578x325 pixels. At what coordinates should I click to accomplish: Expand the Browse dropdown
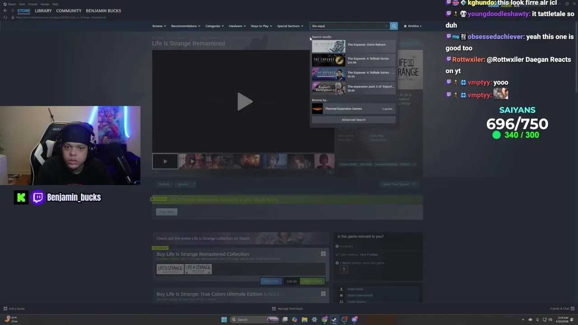coord(158,26)
